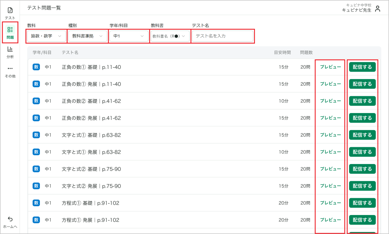Click 配信する for 正負の数② 発展
The width and height of the screenshot is (389, 234).
pyautogui.click(x=362, y=118)
